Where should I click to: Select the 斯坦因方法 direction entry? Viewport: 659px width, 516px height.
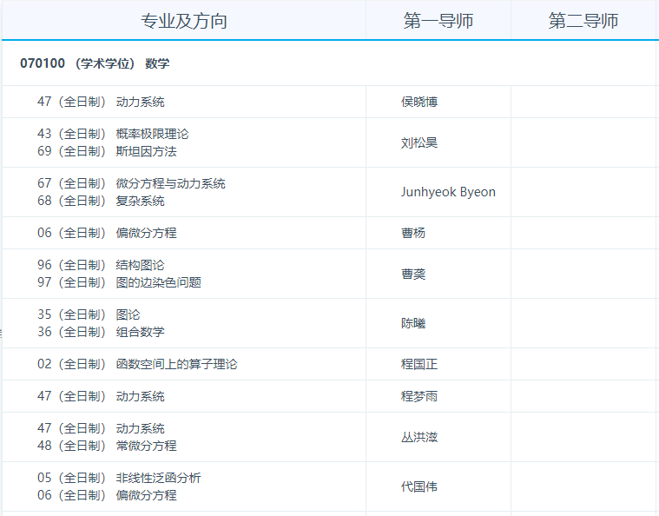(146, 151)
